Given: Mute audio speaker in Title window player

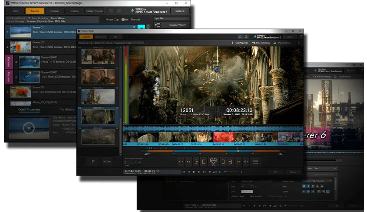Looking at the screenshot, I should 281,206.
